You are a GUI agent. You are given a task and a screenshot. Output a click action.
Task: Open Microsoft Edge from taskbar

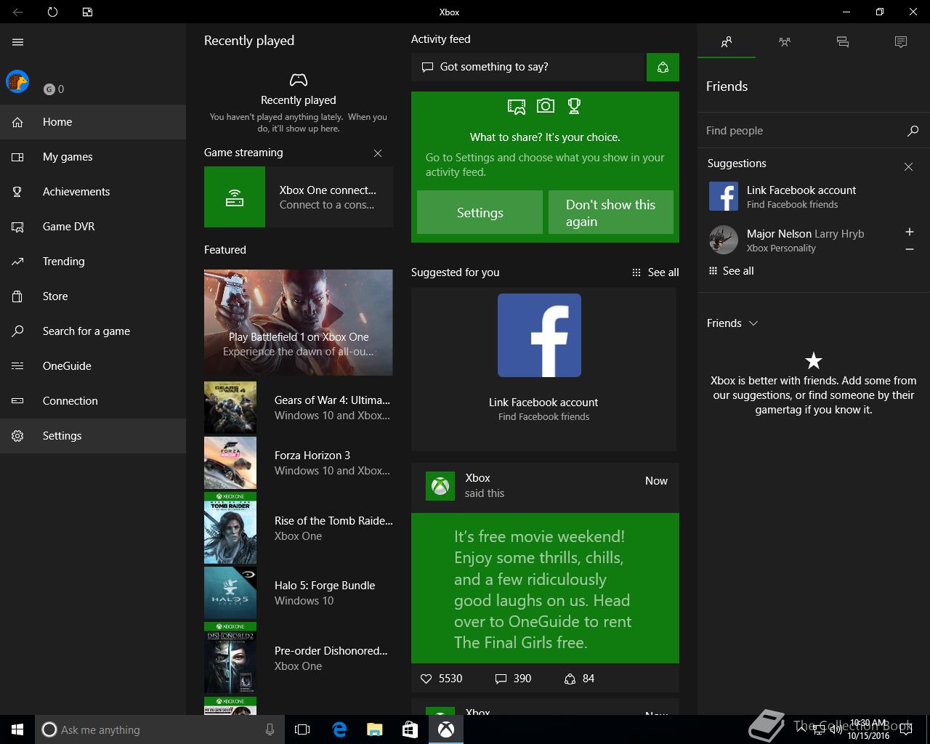(x=339, y=729)
